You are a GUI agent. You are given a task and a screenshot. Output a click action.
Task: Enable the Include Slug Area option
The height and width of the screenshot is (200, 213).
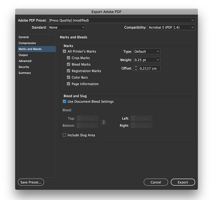64,135
